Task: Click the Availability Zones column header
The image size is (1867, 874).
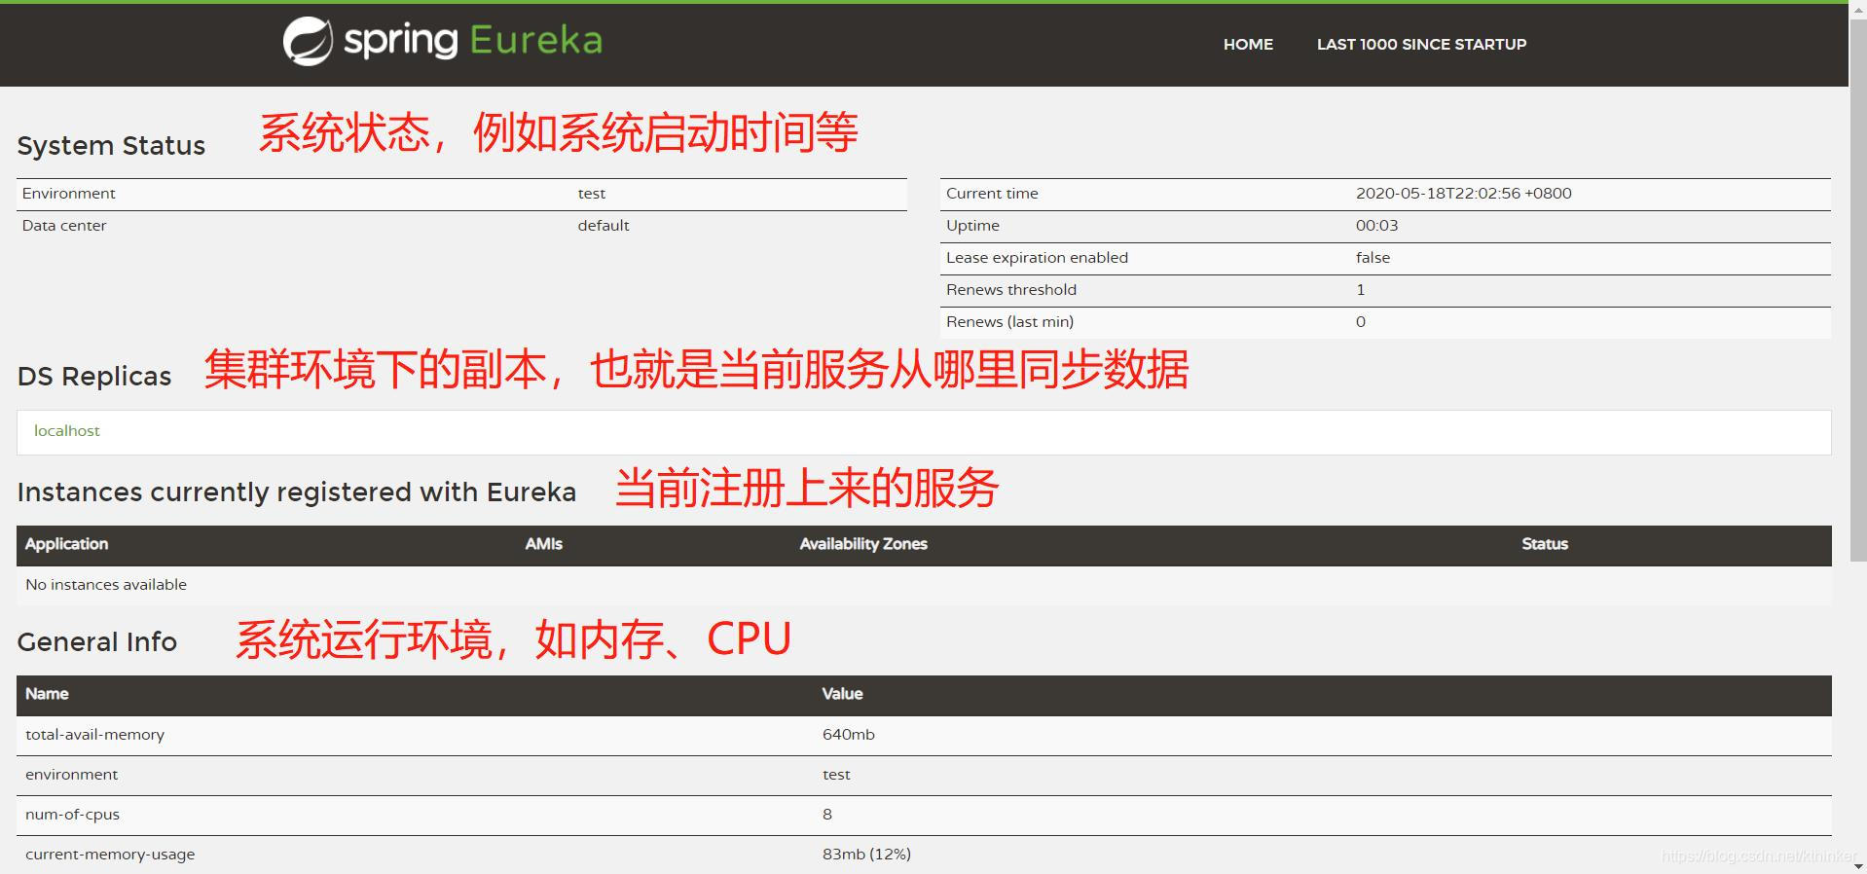Action: click(x=863, y=544)
